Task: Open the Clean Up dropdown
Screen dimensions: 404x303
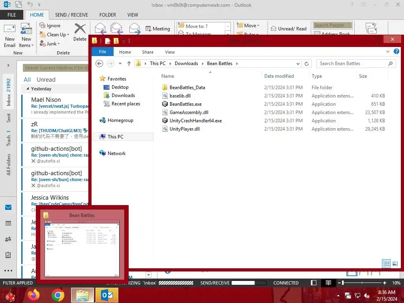Action: [x=54, y=35]
